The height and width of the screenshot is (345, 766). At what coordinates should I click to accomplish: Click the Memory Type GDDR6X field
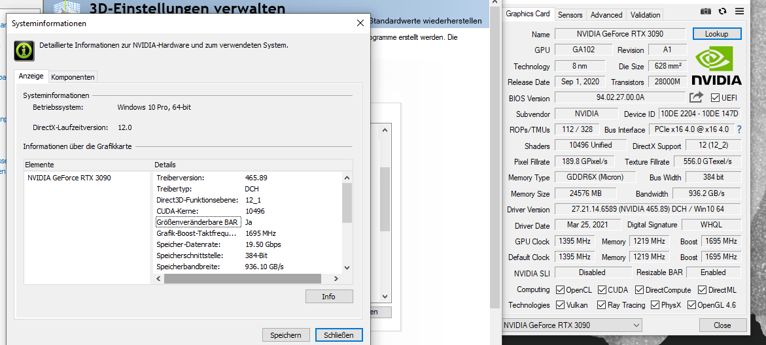tap(595, 177)
